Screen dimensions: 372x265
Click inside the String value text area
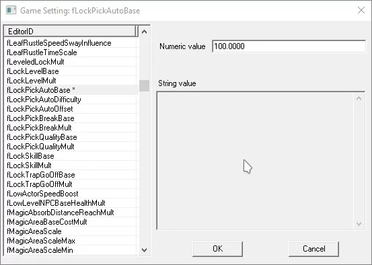click(x=255, y=161)
